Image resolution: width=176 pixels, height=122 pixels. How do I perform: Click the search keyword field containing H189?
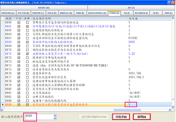pyautogui.click(x=38, y=116)
